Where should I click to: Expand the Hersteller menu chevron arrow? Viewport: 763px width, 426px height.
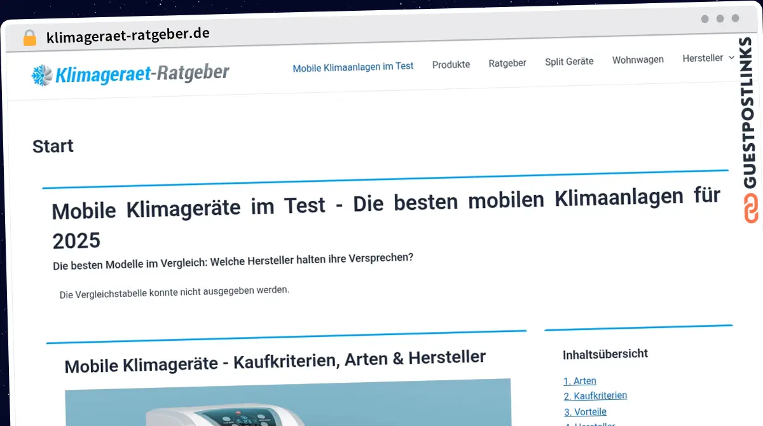tap(731, 58)
